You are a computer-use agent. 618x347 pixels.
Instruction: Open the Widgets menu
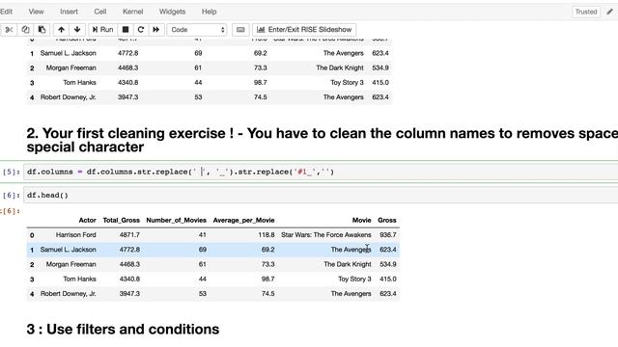point(172,12)
